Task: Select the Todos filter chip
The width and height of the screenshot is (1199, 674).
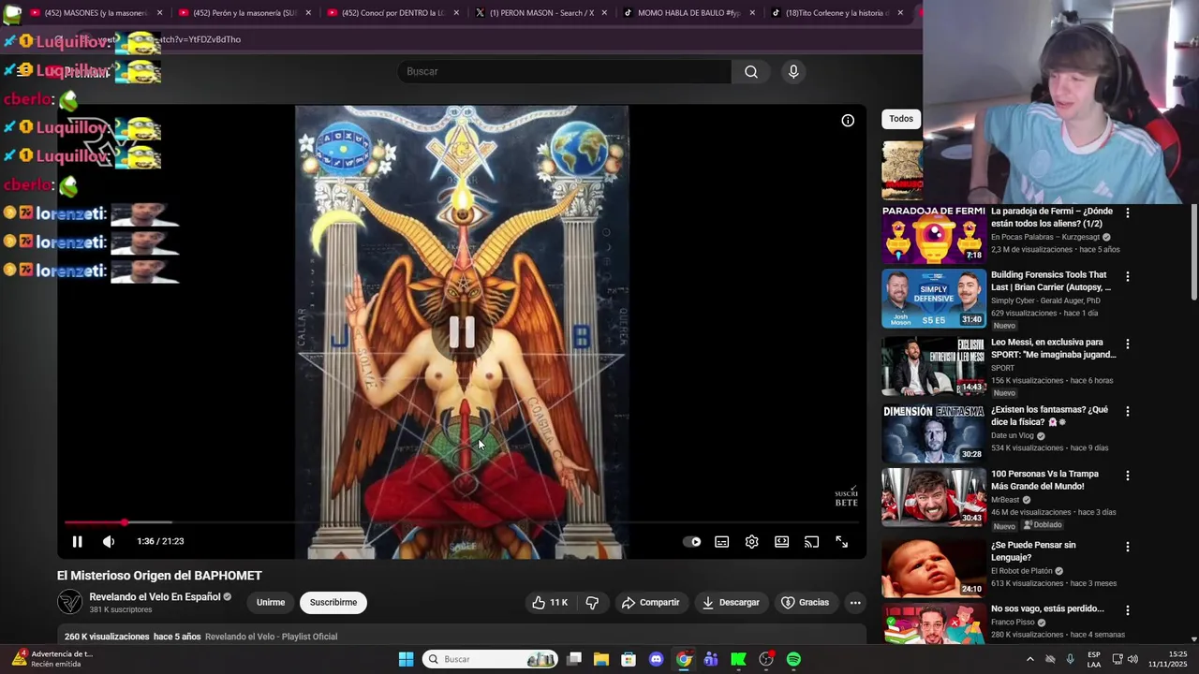Action: coord(901,119)
